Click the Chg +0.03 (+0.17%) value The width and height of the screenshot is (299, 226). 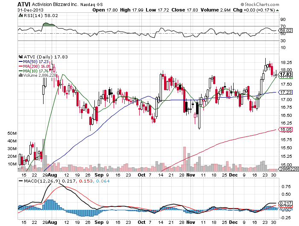point(254,10)
